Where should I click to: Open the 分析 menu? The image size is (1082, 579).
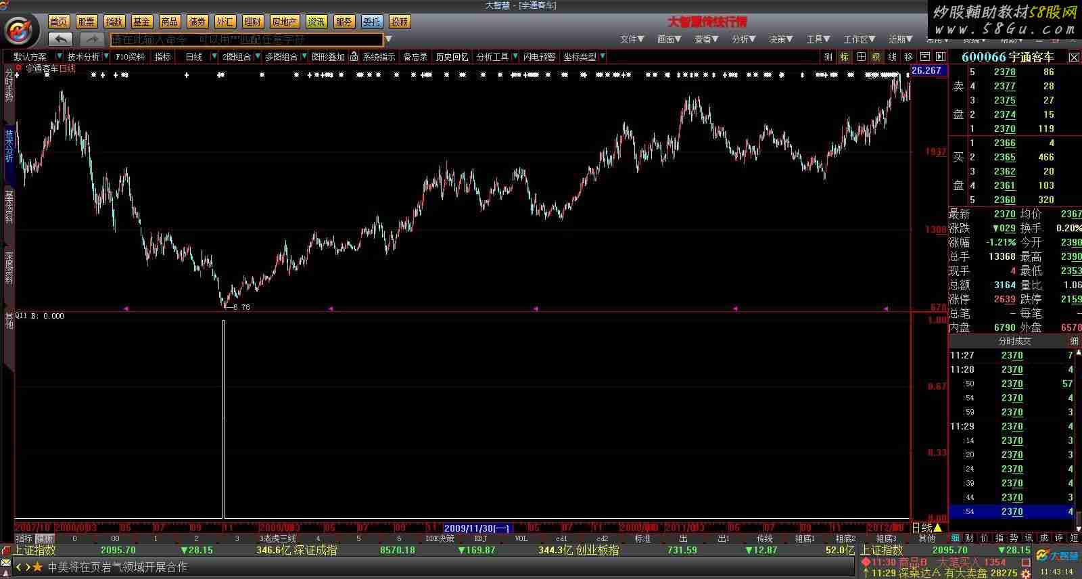pos(743,39)
